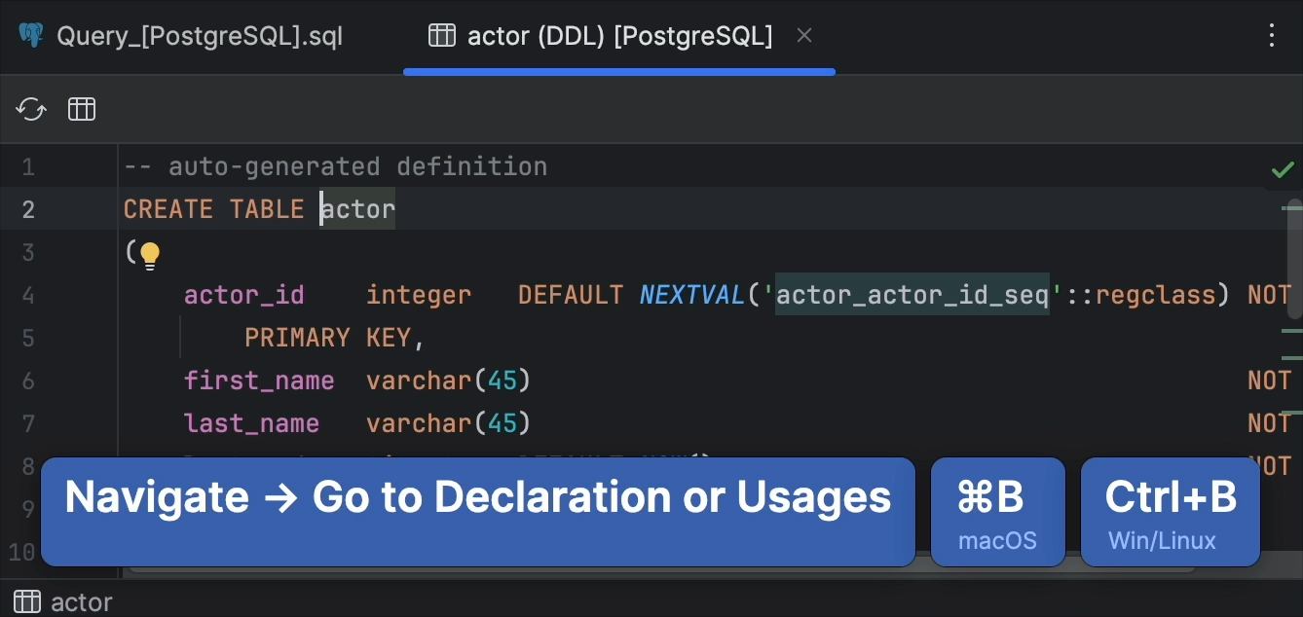
Task: Click the actor table icon in the status bar
Action: [x=25, y=600]
